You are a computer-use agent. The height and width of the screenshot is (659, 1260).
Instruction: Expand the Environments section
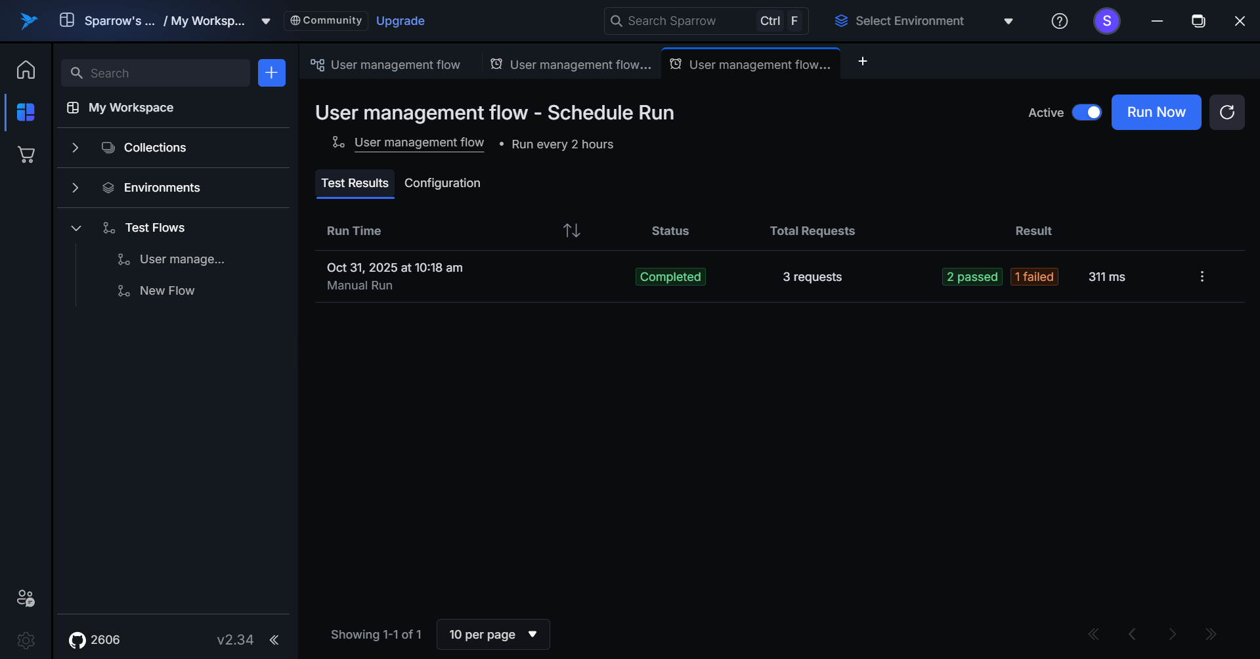(x=76, y=188)
